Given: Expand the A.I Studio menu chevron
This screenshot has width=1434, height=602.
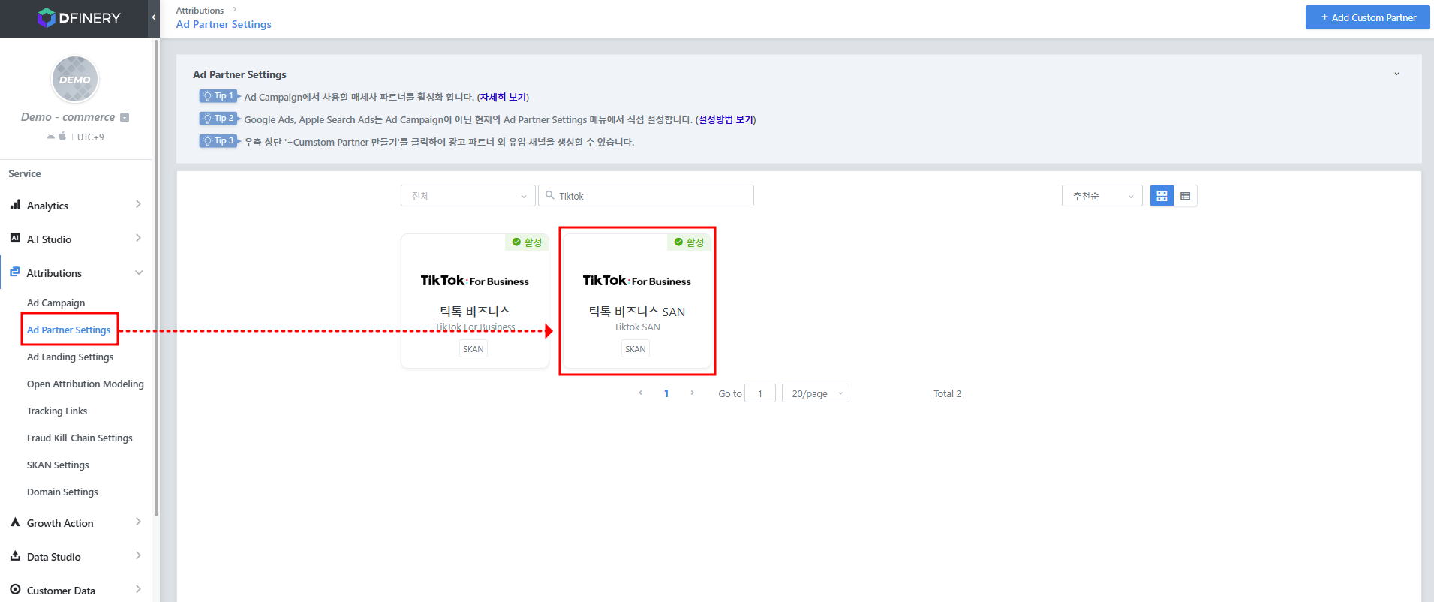Looking at the screenshot, I should (x=138, y=238).
